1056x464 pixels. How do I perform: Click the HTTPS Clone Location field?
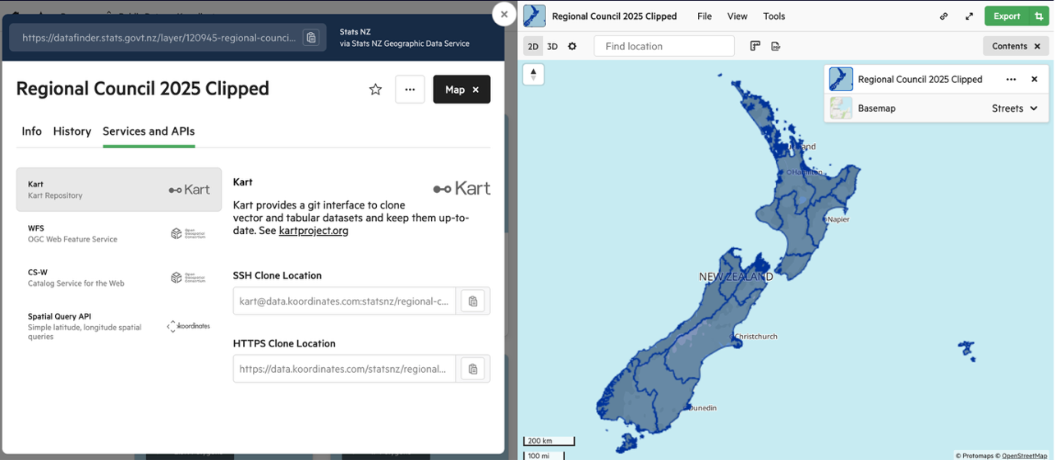pos(344,369)
